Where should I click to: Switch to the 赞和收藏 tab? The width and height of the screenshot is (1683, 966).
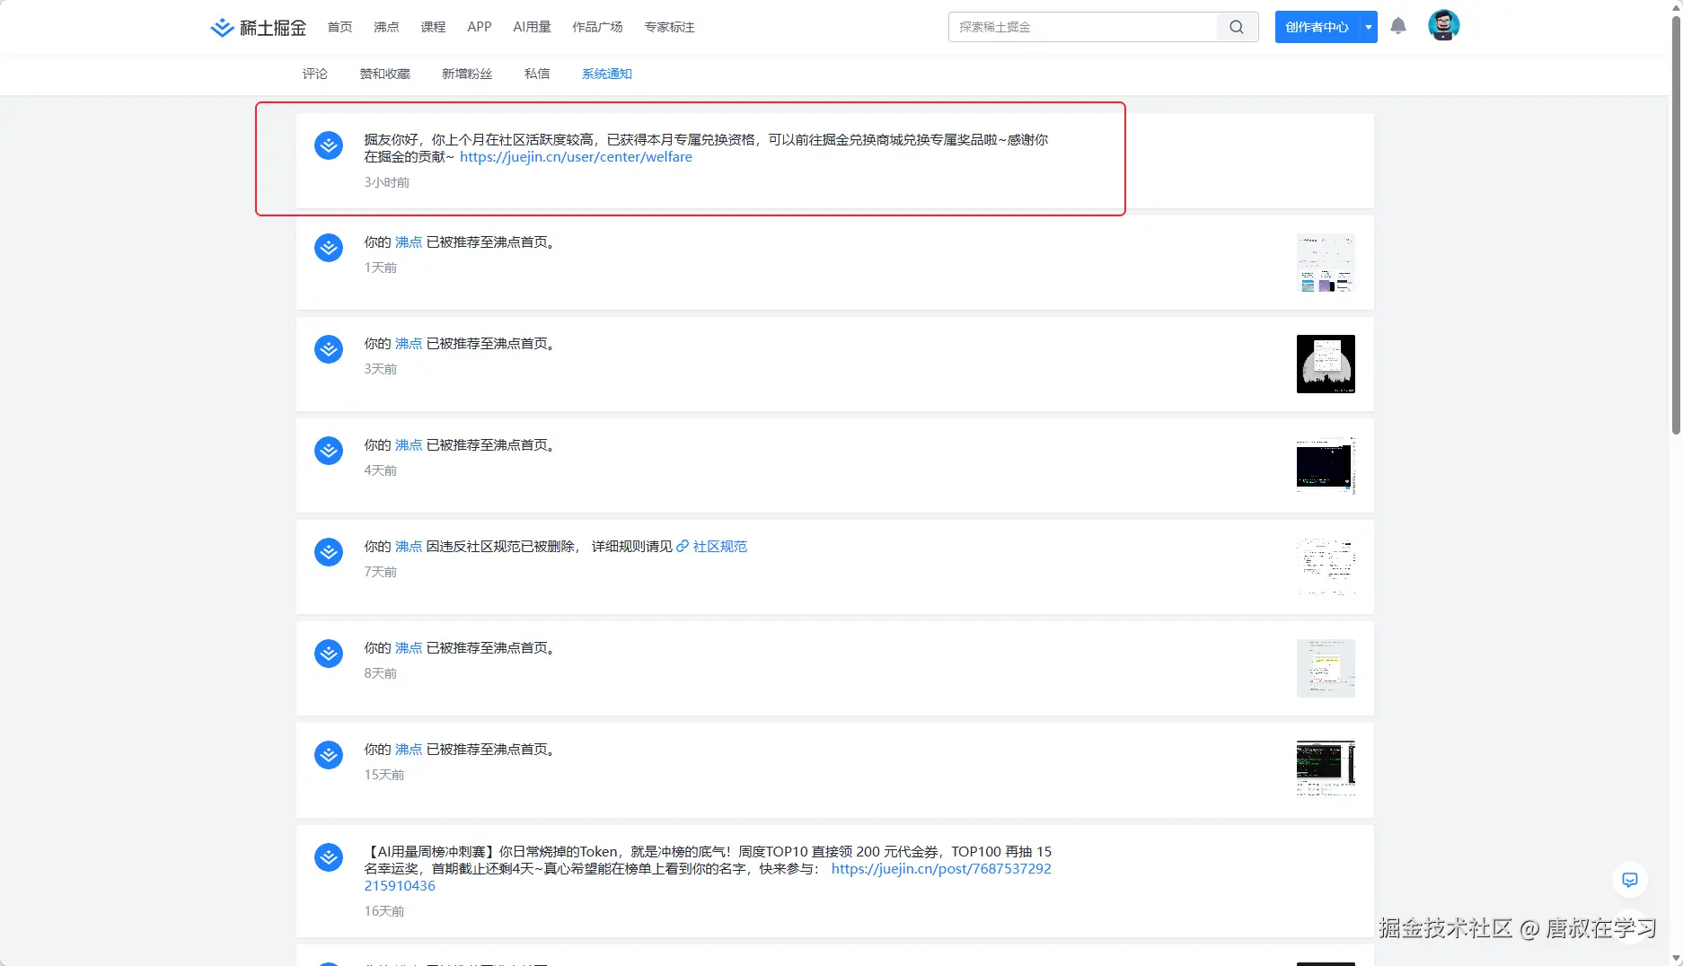[385, 74]
